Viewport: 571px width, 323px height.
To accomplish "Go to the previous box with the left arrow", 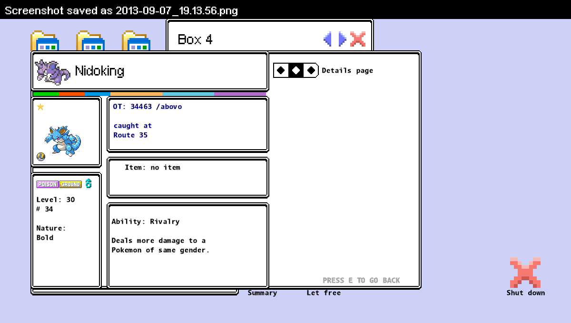I will pos(327,39).
